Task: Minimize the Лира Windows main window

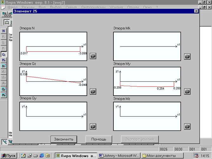Action: 200,2
